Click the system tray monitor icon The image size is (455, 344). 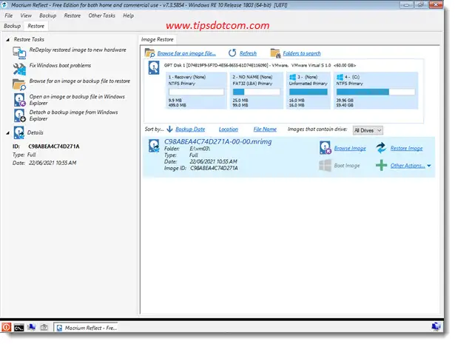(436, 326)
